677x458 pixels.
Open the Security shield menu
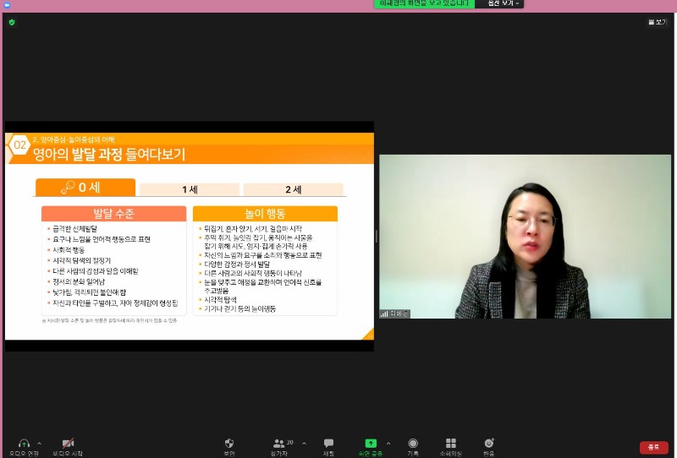(229, 444)
